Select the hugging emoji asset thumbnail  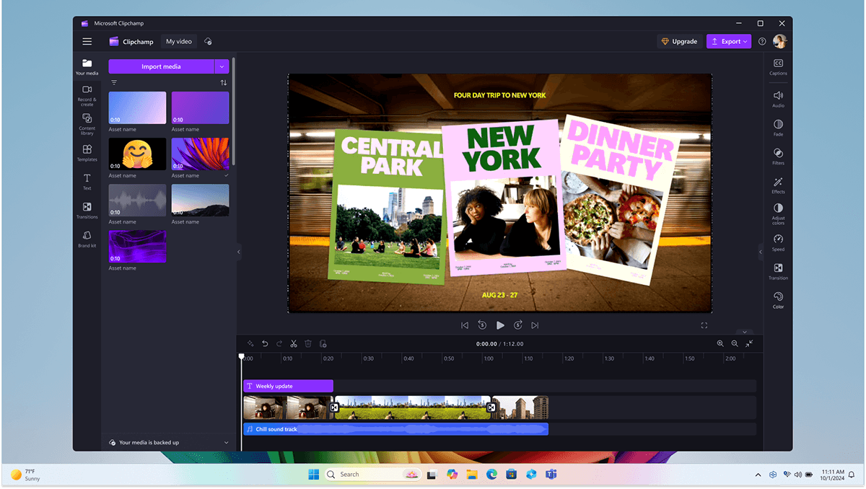click(x=137, y=154)
